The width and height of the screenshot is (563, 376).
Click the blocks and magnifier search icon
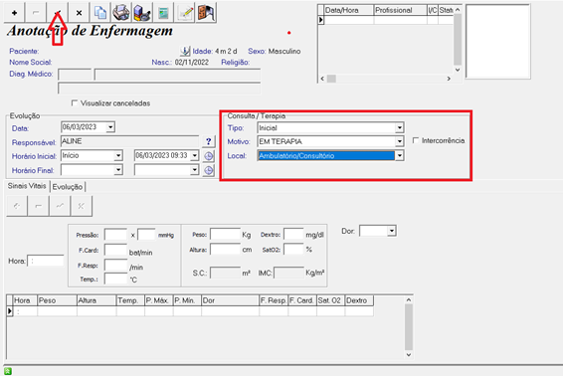pyautogui.click(x=142, y=13)
